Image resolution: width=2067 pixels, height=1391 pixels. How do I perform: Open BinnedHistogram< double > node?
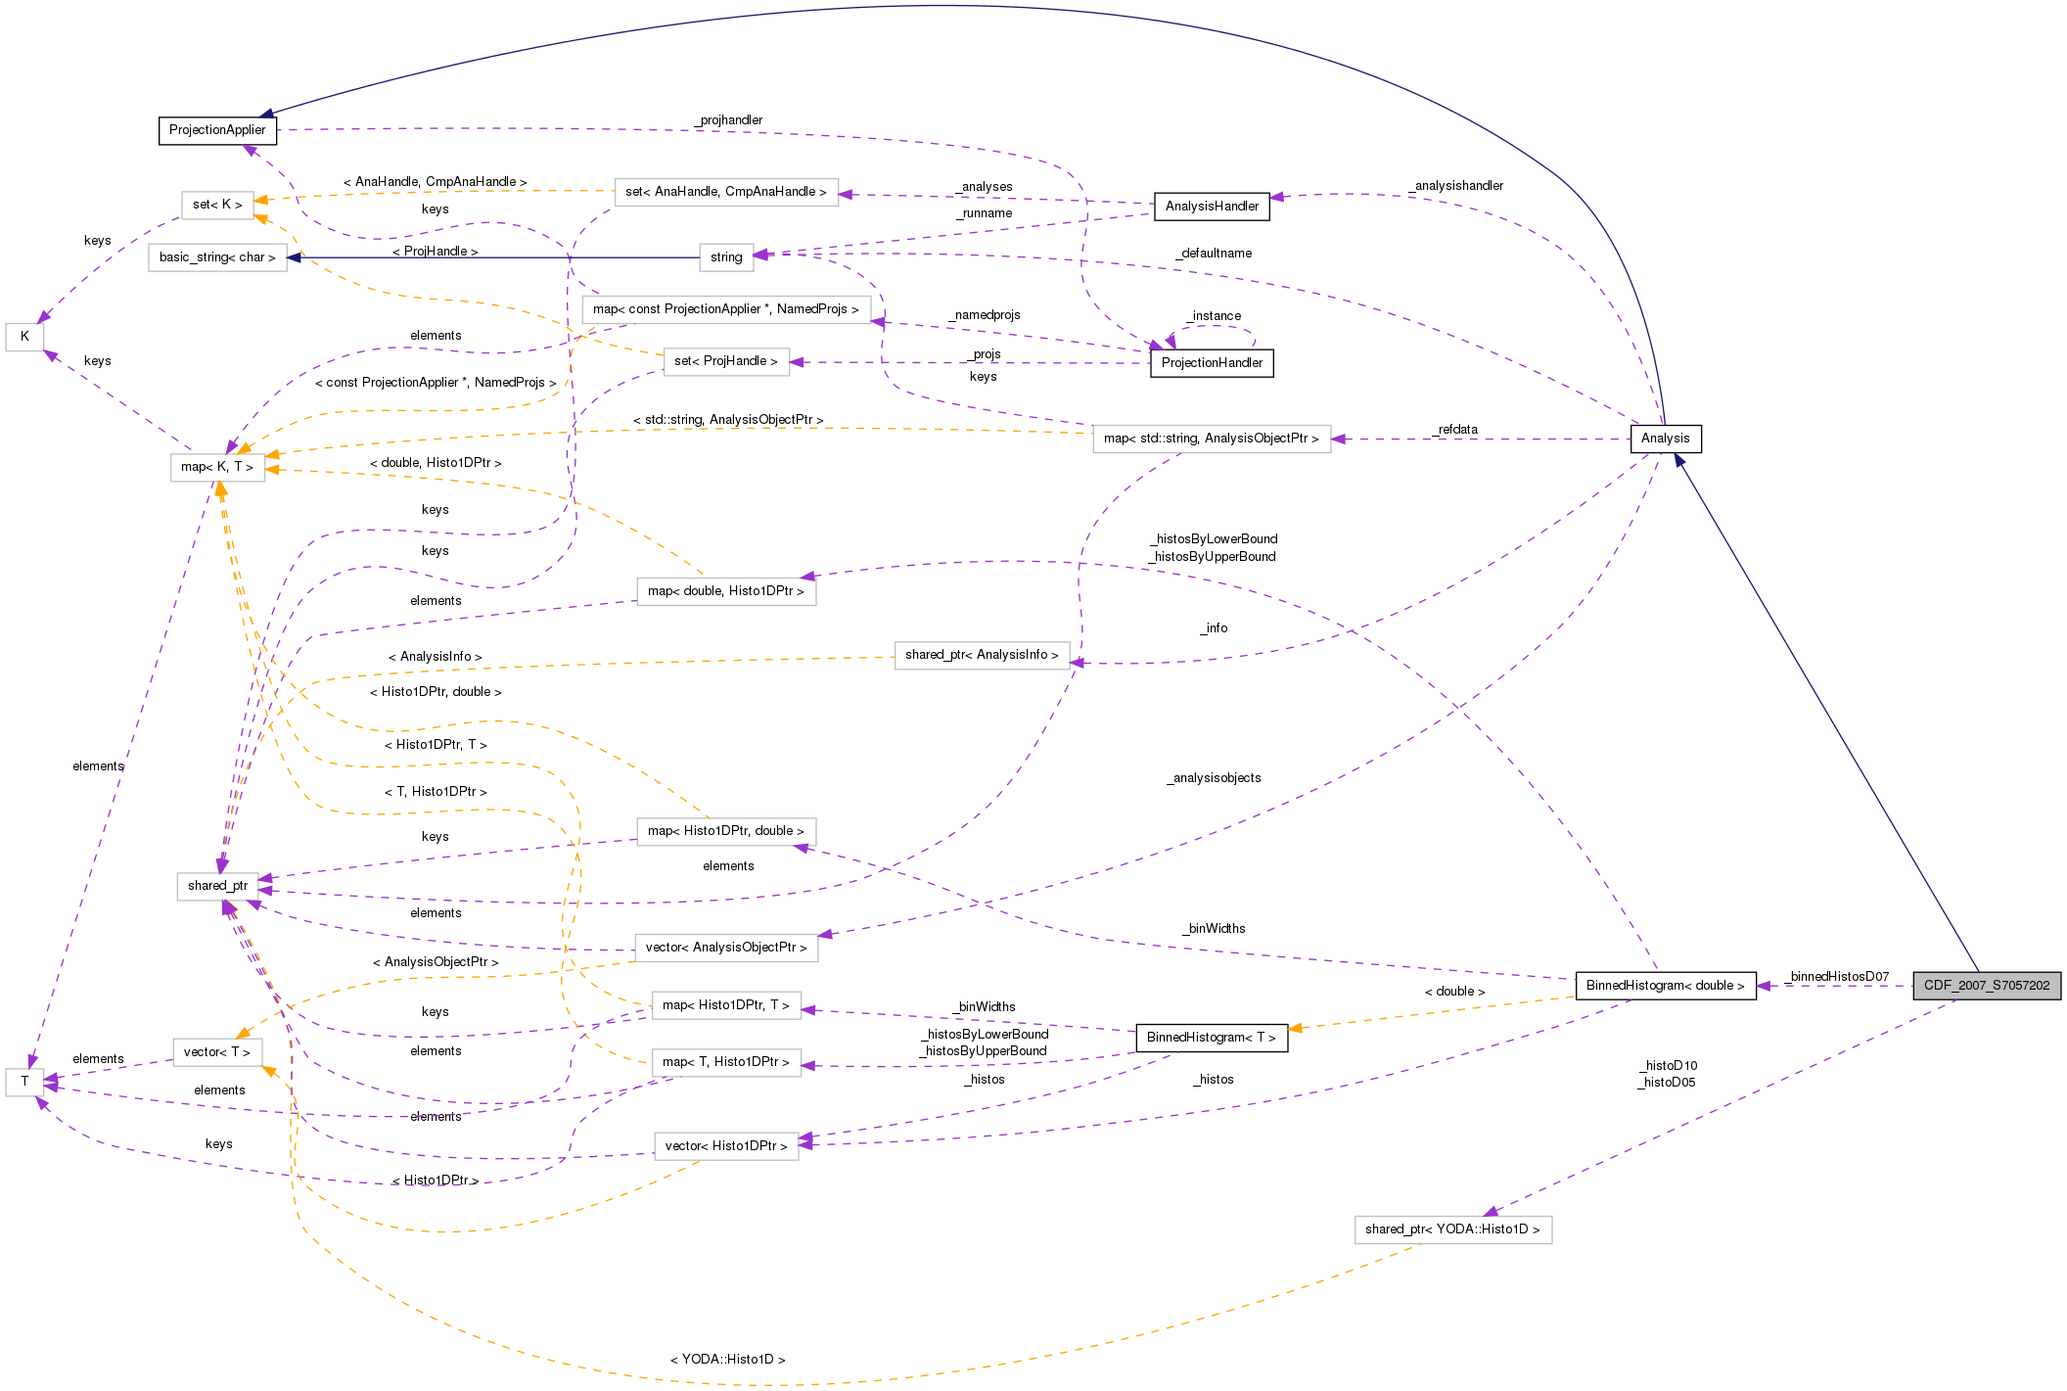(1665, 986)
